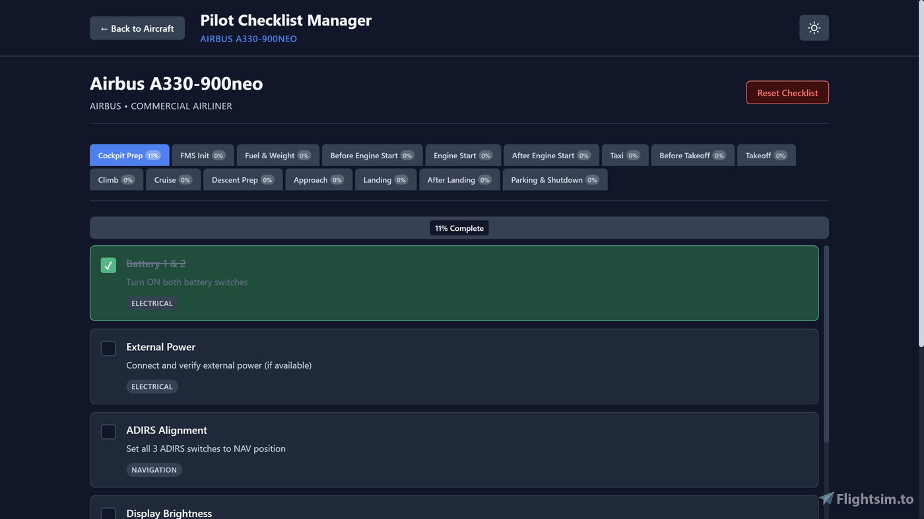Check the External Power checkbox
Viewport: 924px width, 519px height.
coord(108,348)
